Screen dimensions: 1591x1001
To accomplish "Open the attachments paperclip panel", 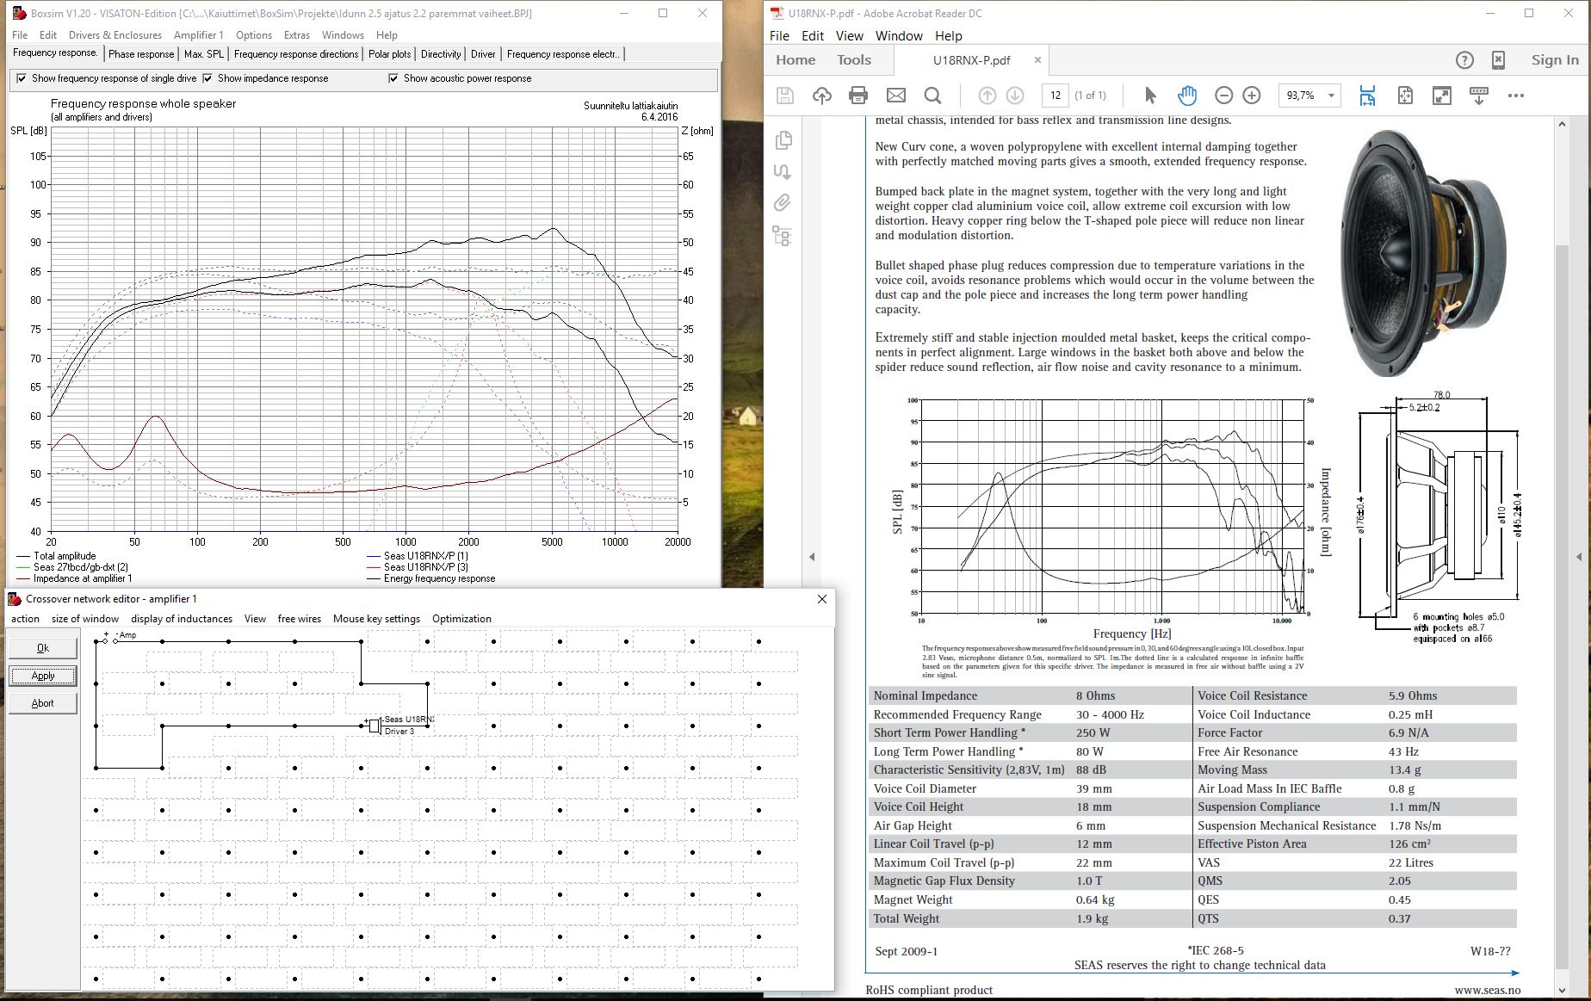I will (783, 202).
